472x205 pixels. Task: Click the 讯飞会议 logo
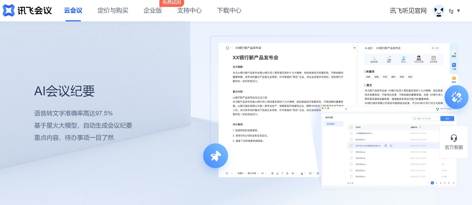[x=27, y=10]
